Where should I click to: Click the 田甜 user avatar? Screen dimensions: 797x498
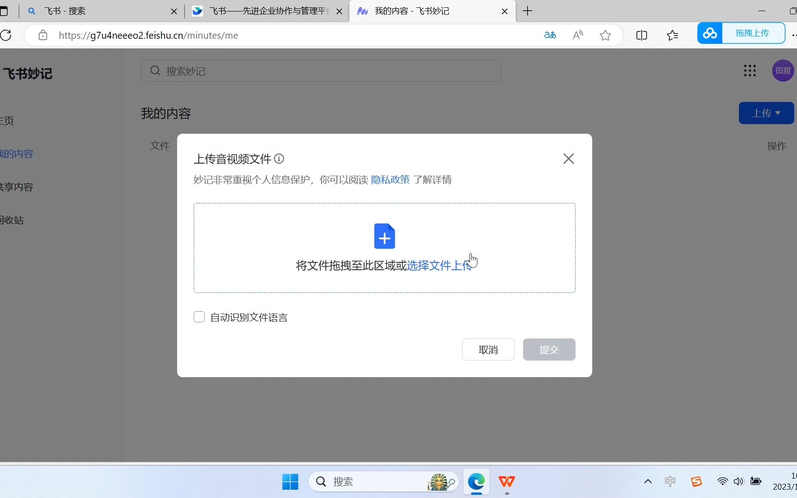coord(783,70)
